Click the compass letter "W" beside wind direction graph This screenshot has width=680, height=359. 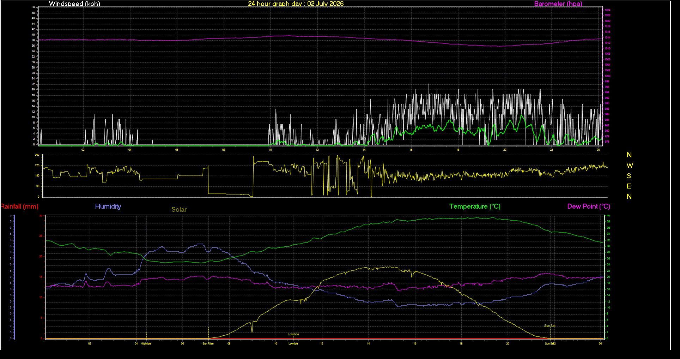tap(630, 165)
